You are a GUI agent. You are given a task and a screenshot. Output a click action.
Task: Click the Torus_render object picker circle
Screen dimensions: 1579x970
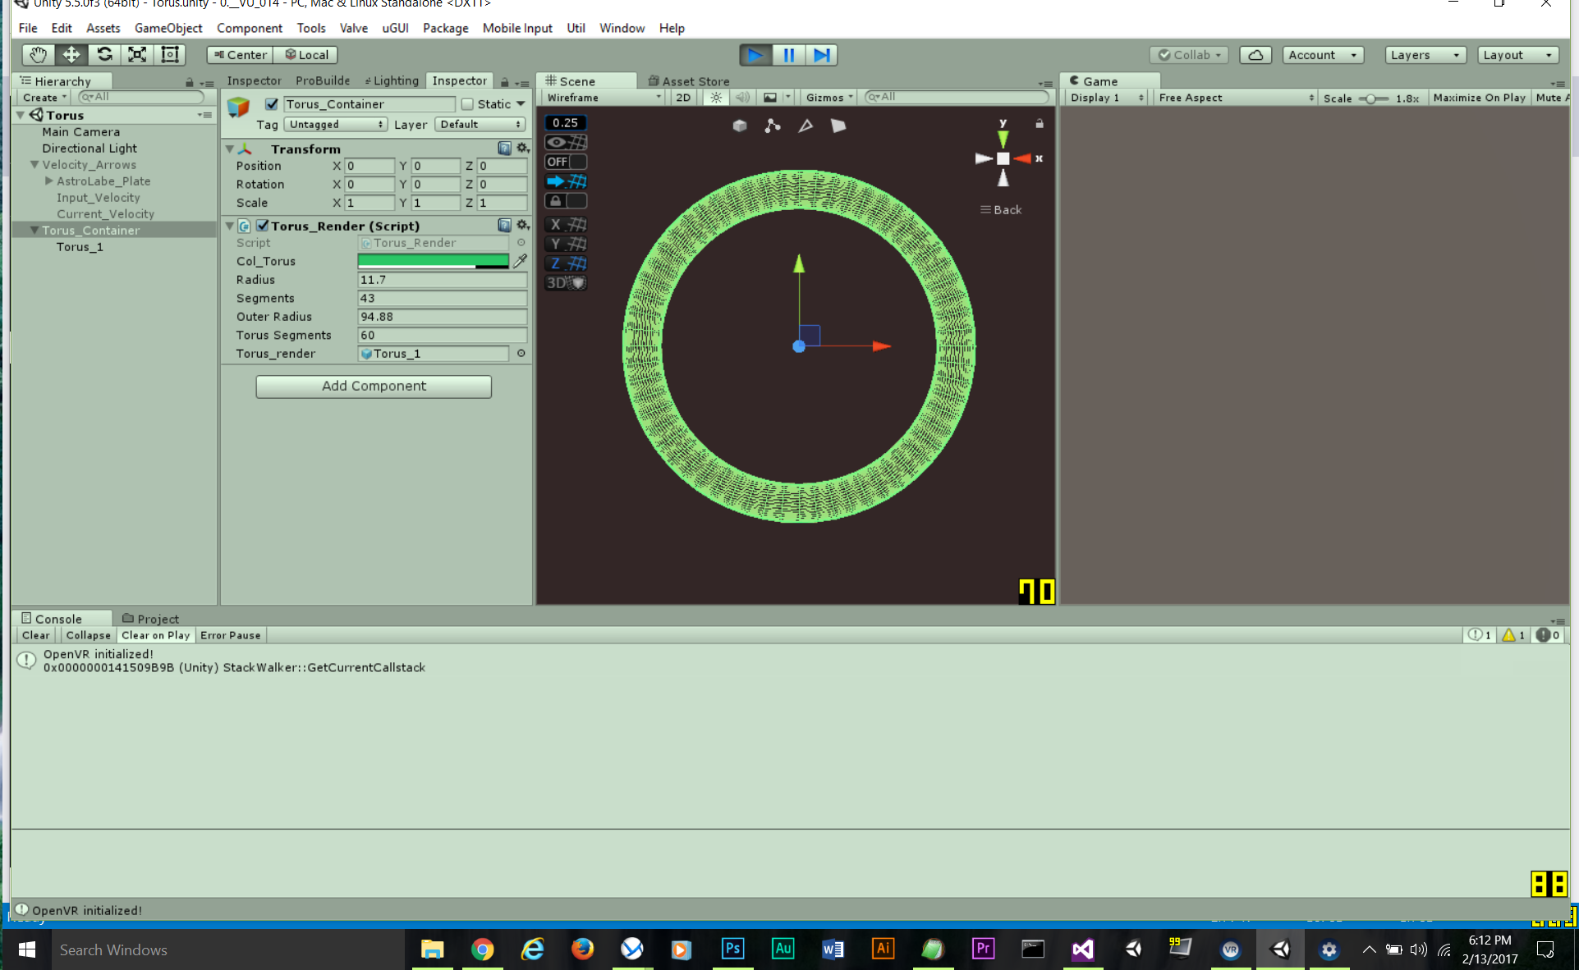(521, 354)
